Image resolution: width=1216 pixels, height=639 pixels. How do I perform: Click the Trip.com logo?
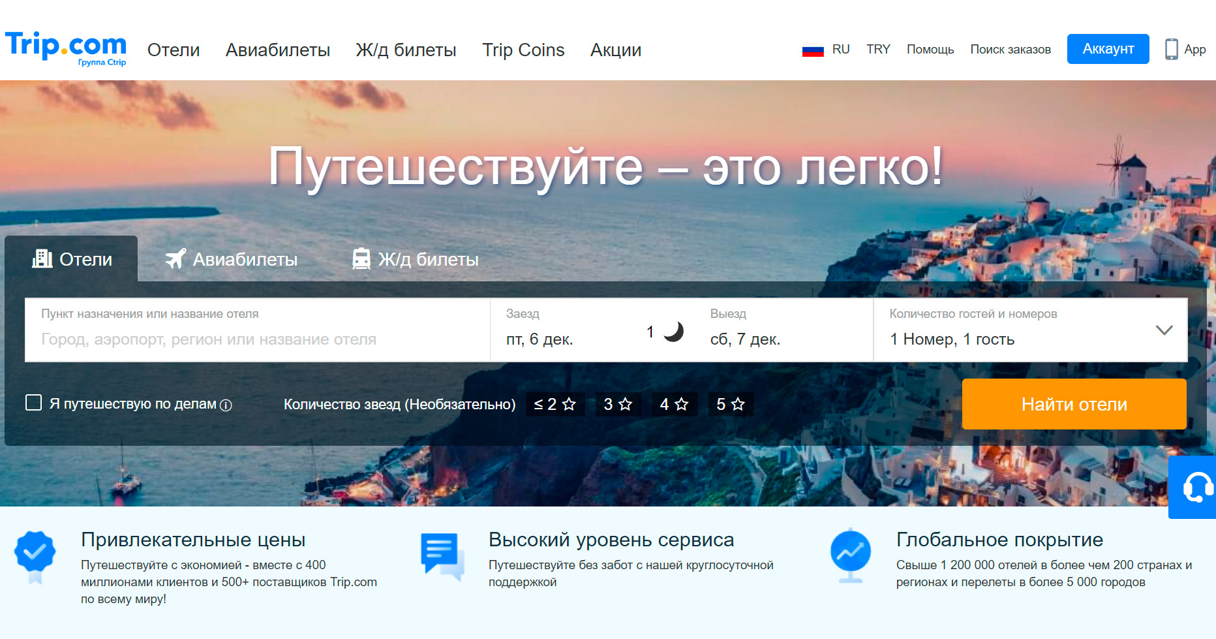click(66, 48)
